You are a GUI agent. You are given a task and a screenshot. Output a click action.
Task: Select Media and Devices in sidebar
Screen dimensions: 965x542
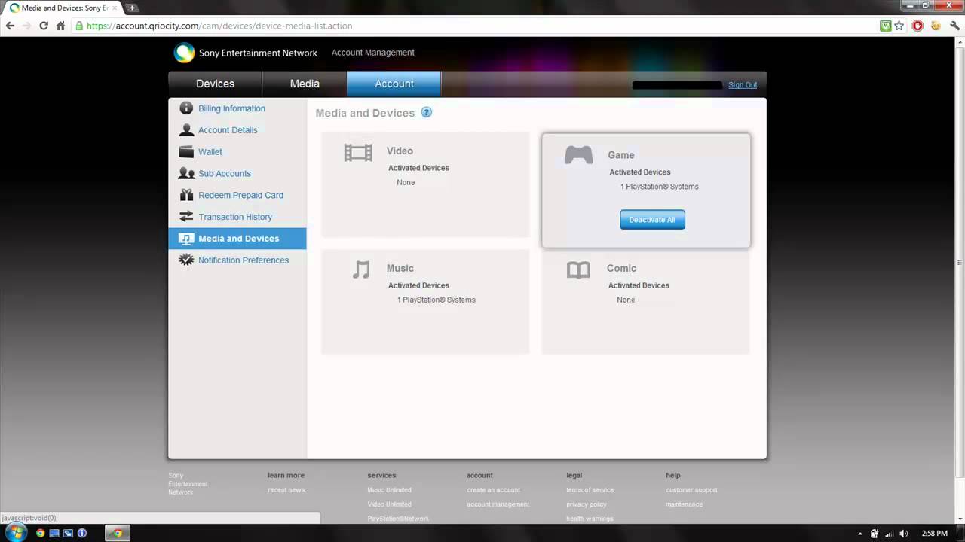(x=237, y=239)
